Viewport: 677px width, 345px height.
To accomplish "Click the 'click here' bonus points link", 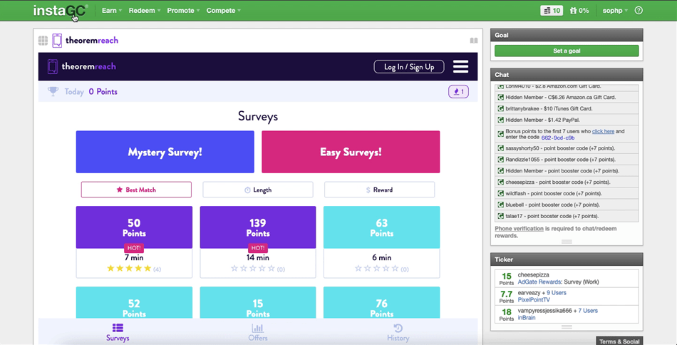I will click(x=603, y=131).
